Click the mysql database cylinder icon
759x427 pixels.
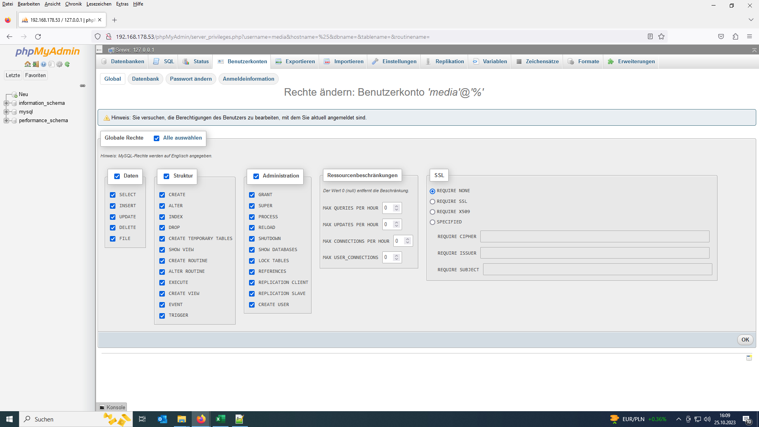point(14,112)
